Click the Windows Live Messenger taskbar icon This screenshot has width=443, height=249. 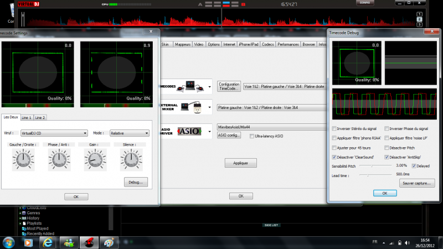pos(69,242)
